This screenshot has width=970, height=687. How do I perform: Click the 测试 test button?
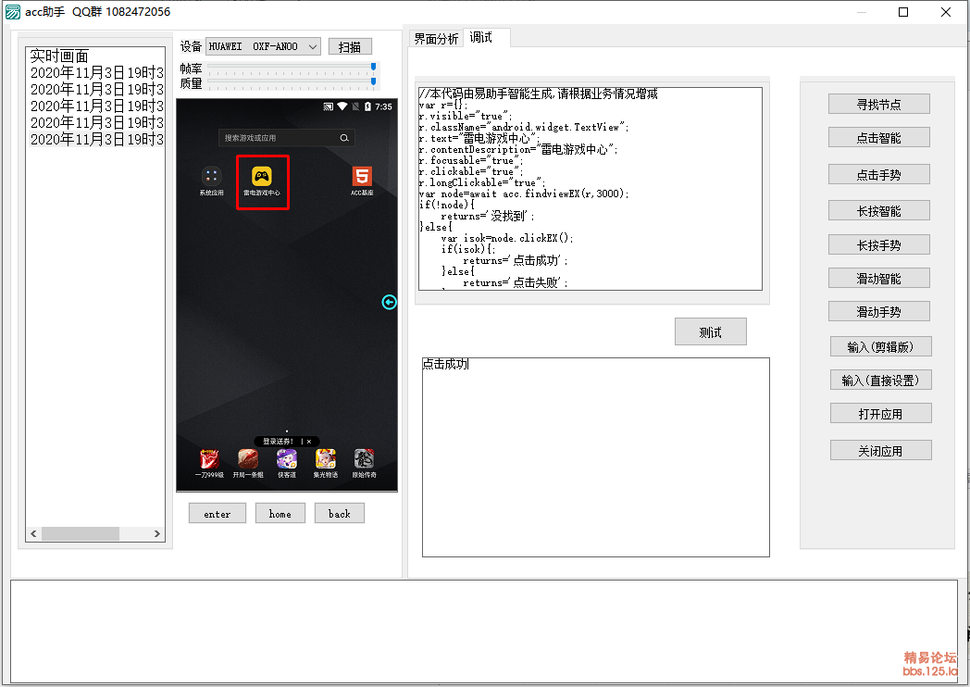click(710, 332)
